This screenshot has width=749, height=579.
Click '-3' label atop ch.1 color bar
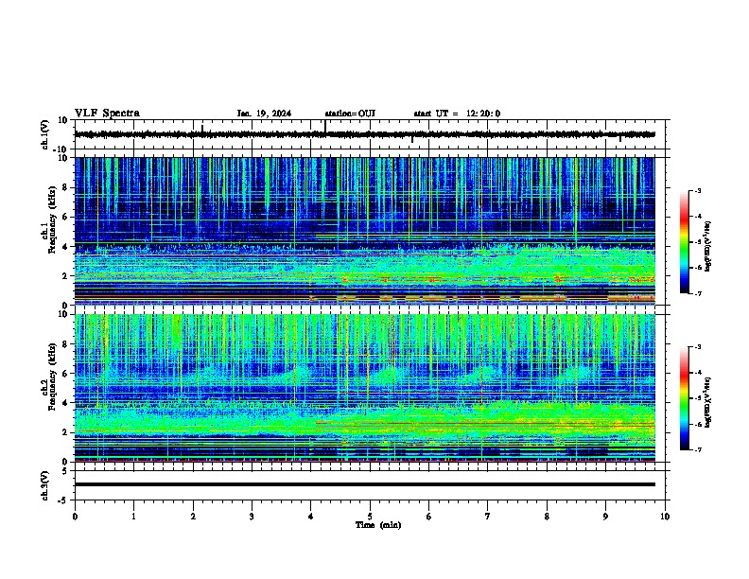tap(697, 190)
